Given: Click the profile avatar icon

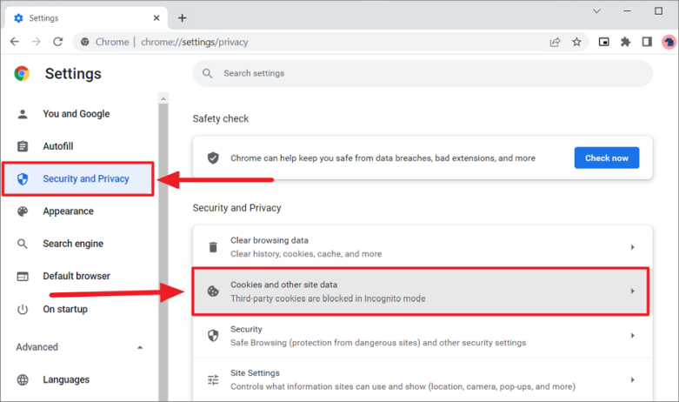Looking at the screenshot, I should (669, 42).
